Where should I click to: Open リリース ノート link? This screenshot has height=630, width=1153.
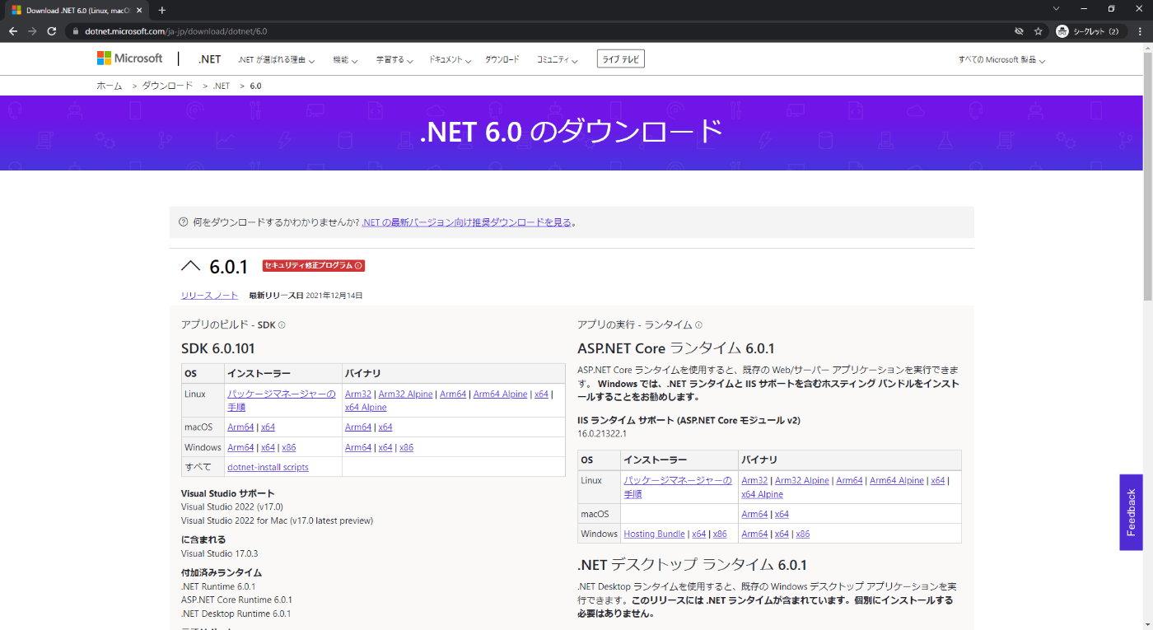(x=209, y=296)
